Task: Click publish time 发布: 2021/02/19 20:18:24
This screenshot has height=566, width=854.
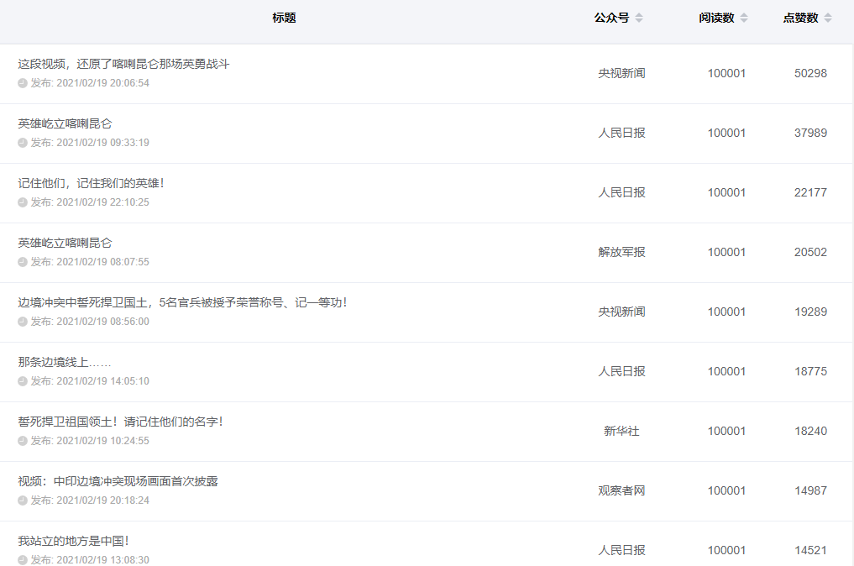Action: pos(90,500)
